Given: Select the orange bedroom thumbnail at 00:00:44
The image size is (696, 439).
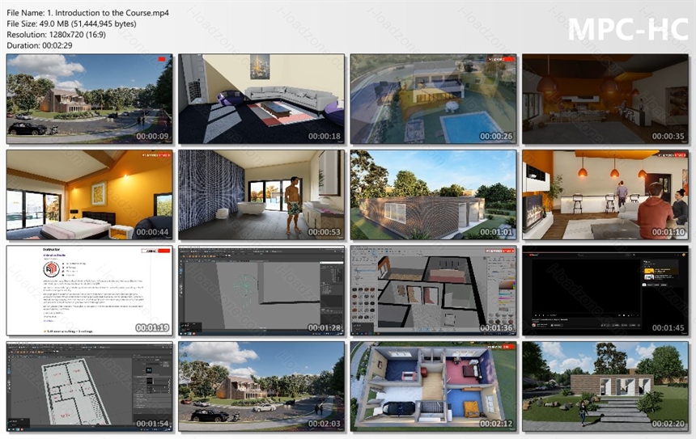Looking at the screenshot, I should pos(90,195).
